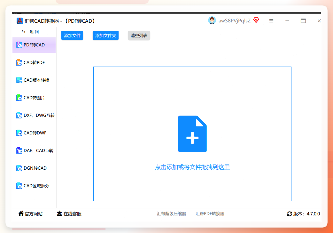Click the 在线客服 headset icon
This screenshot has width=333, height=233.
pos(59,213)
